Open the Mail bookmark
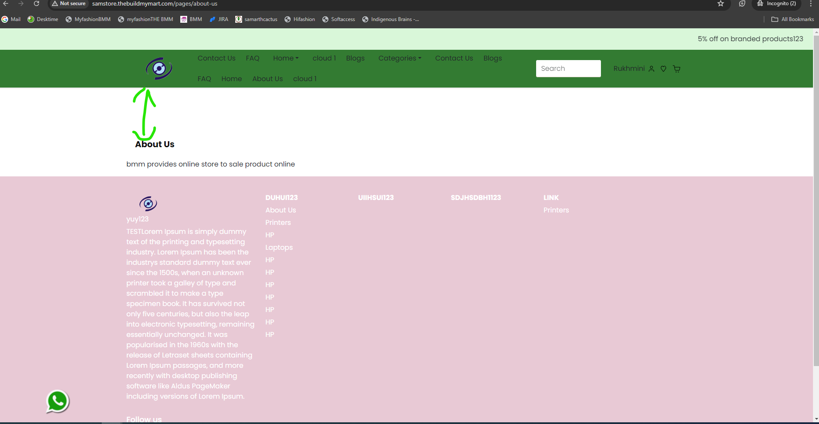Screen dimensions: 819x424 point(11,19)
